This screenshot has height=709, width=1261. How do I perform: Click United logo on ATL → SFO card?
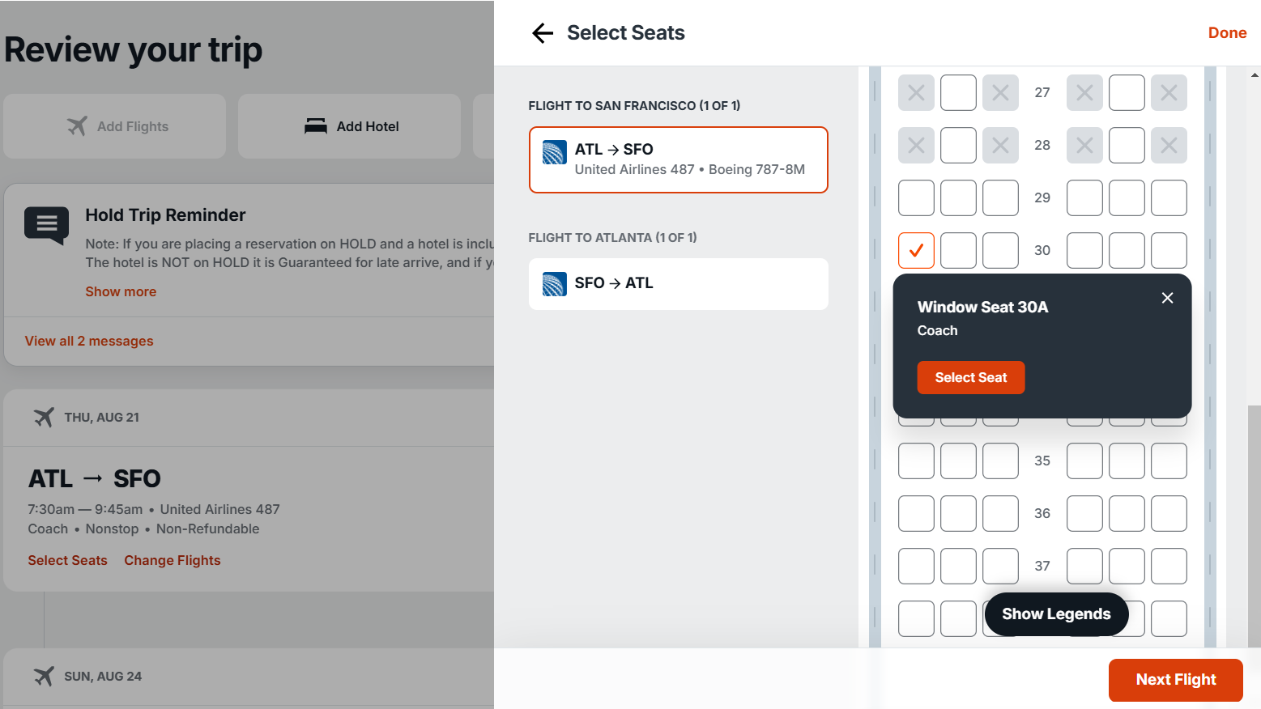tap(554, 152)
